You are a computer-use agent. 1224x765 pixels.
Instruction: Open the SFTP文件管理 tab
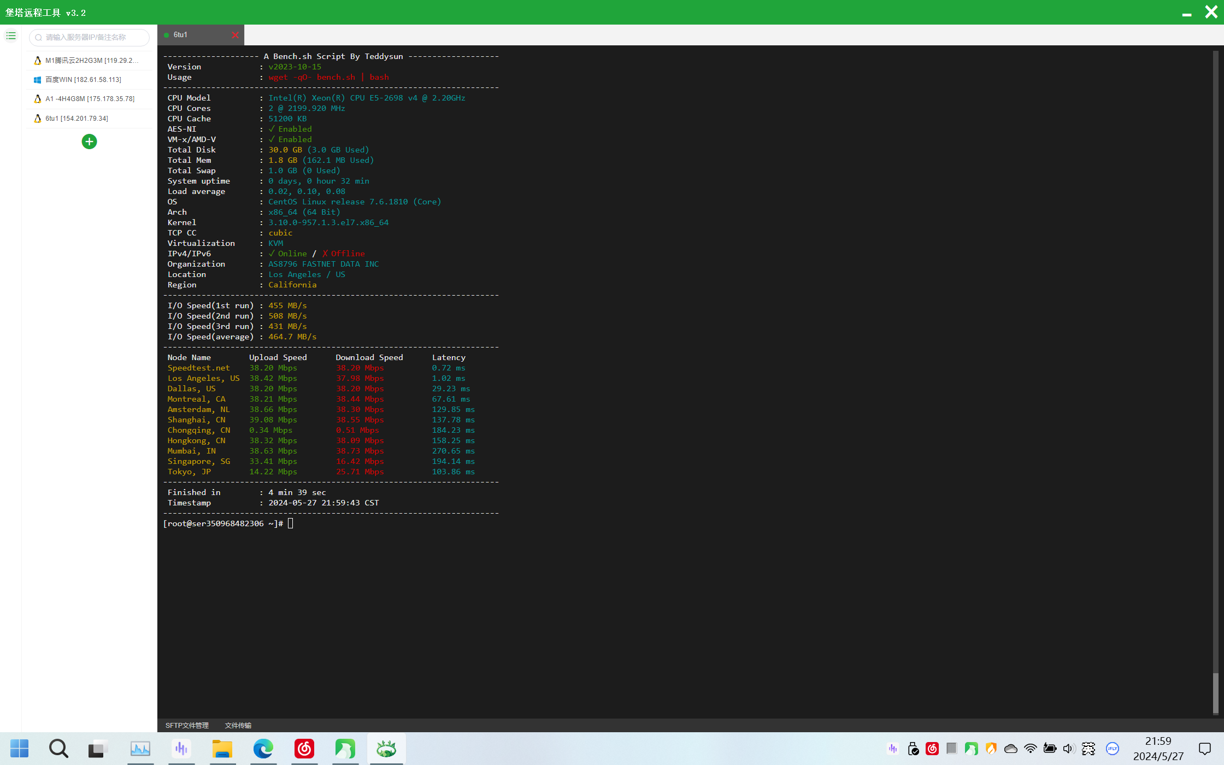pos(187,725)
